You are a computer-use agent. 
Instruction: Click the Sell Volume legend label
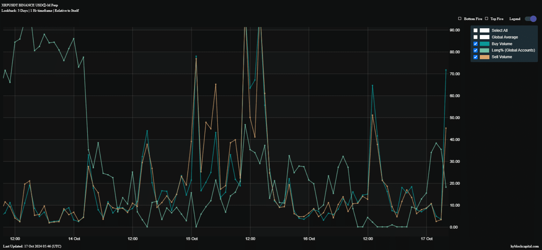click(502, 57)
